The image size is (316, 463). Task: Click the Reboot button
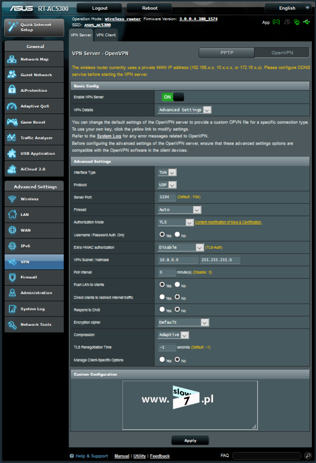[150, 8]
